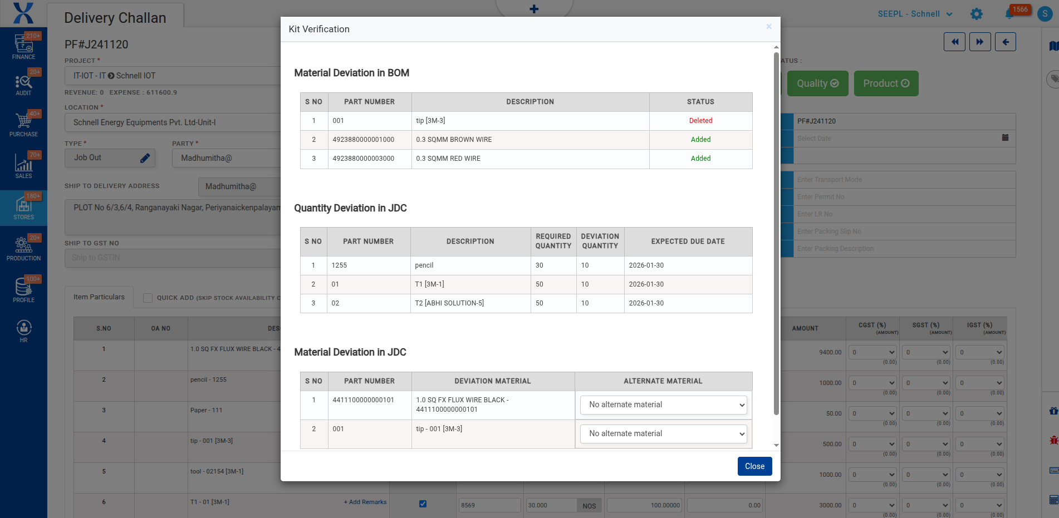
Task: Go to Purchase module
Action: tap(23, 124)
